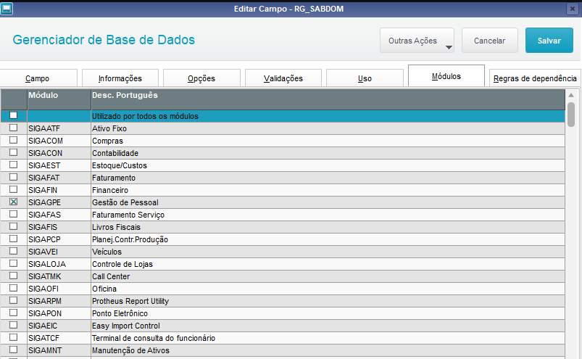Viewport: 582px width, 359px height.
Task: Save changes with the Salvar button
Action: pyautogui.click(x=549, y=41)
